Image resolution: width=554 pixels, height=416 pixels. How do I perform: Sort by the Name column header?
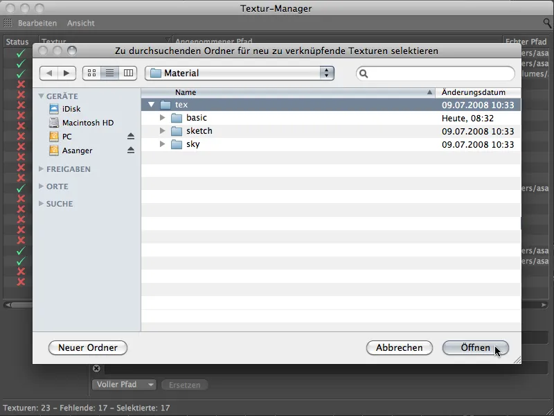(288, 92)
